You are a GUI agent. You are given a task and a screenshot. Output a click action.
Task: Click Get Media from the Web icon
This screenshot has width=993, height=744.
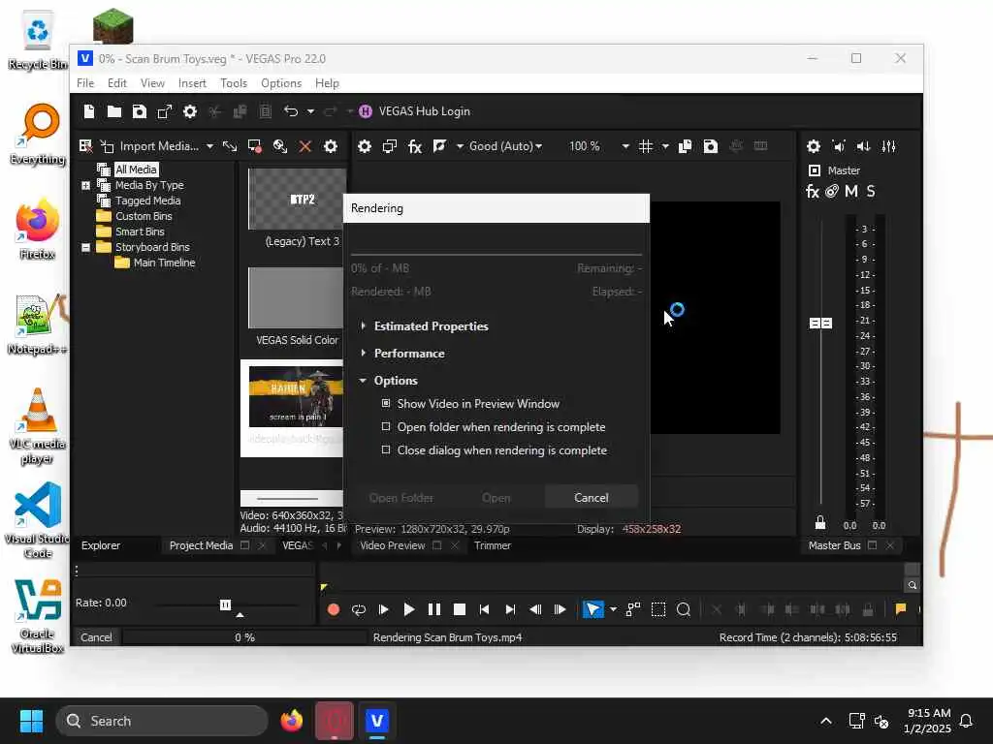pos(280,146)
